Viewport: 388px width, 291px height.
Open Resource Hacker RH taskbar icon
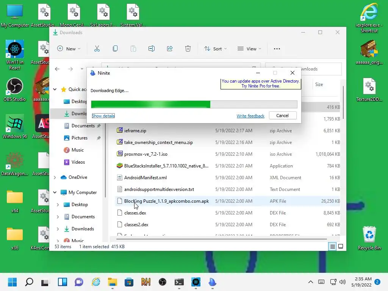tap(146, 282)
